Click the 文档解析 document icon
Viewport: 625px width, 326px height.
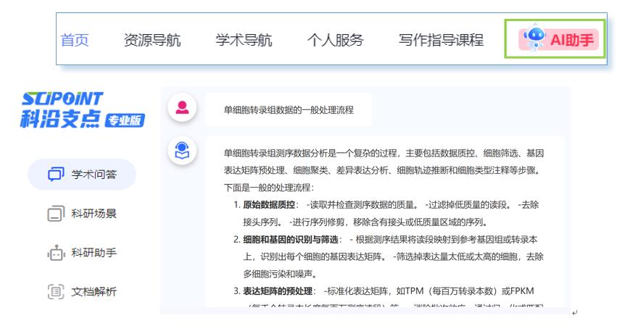[54, 292]
